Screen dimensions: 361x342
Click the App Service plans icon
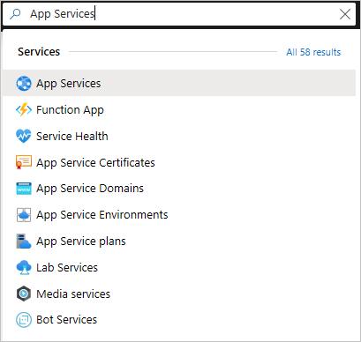[24, 242]
